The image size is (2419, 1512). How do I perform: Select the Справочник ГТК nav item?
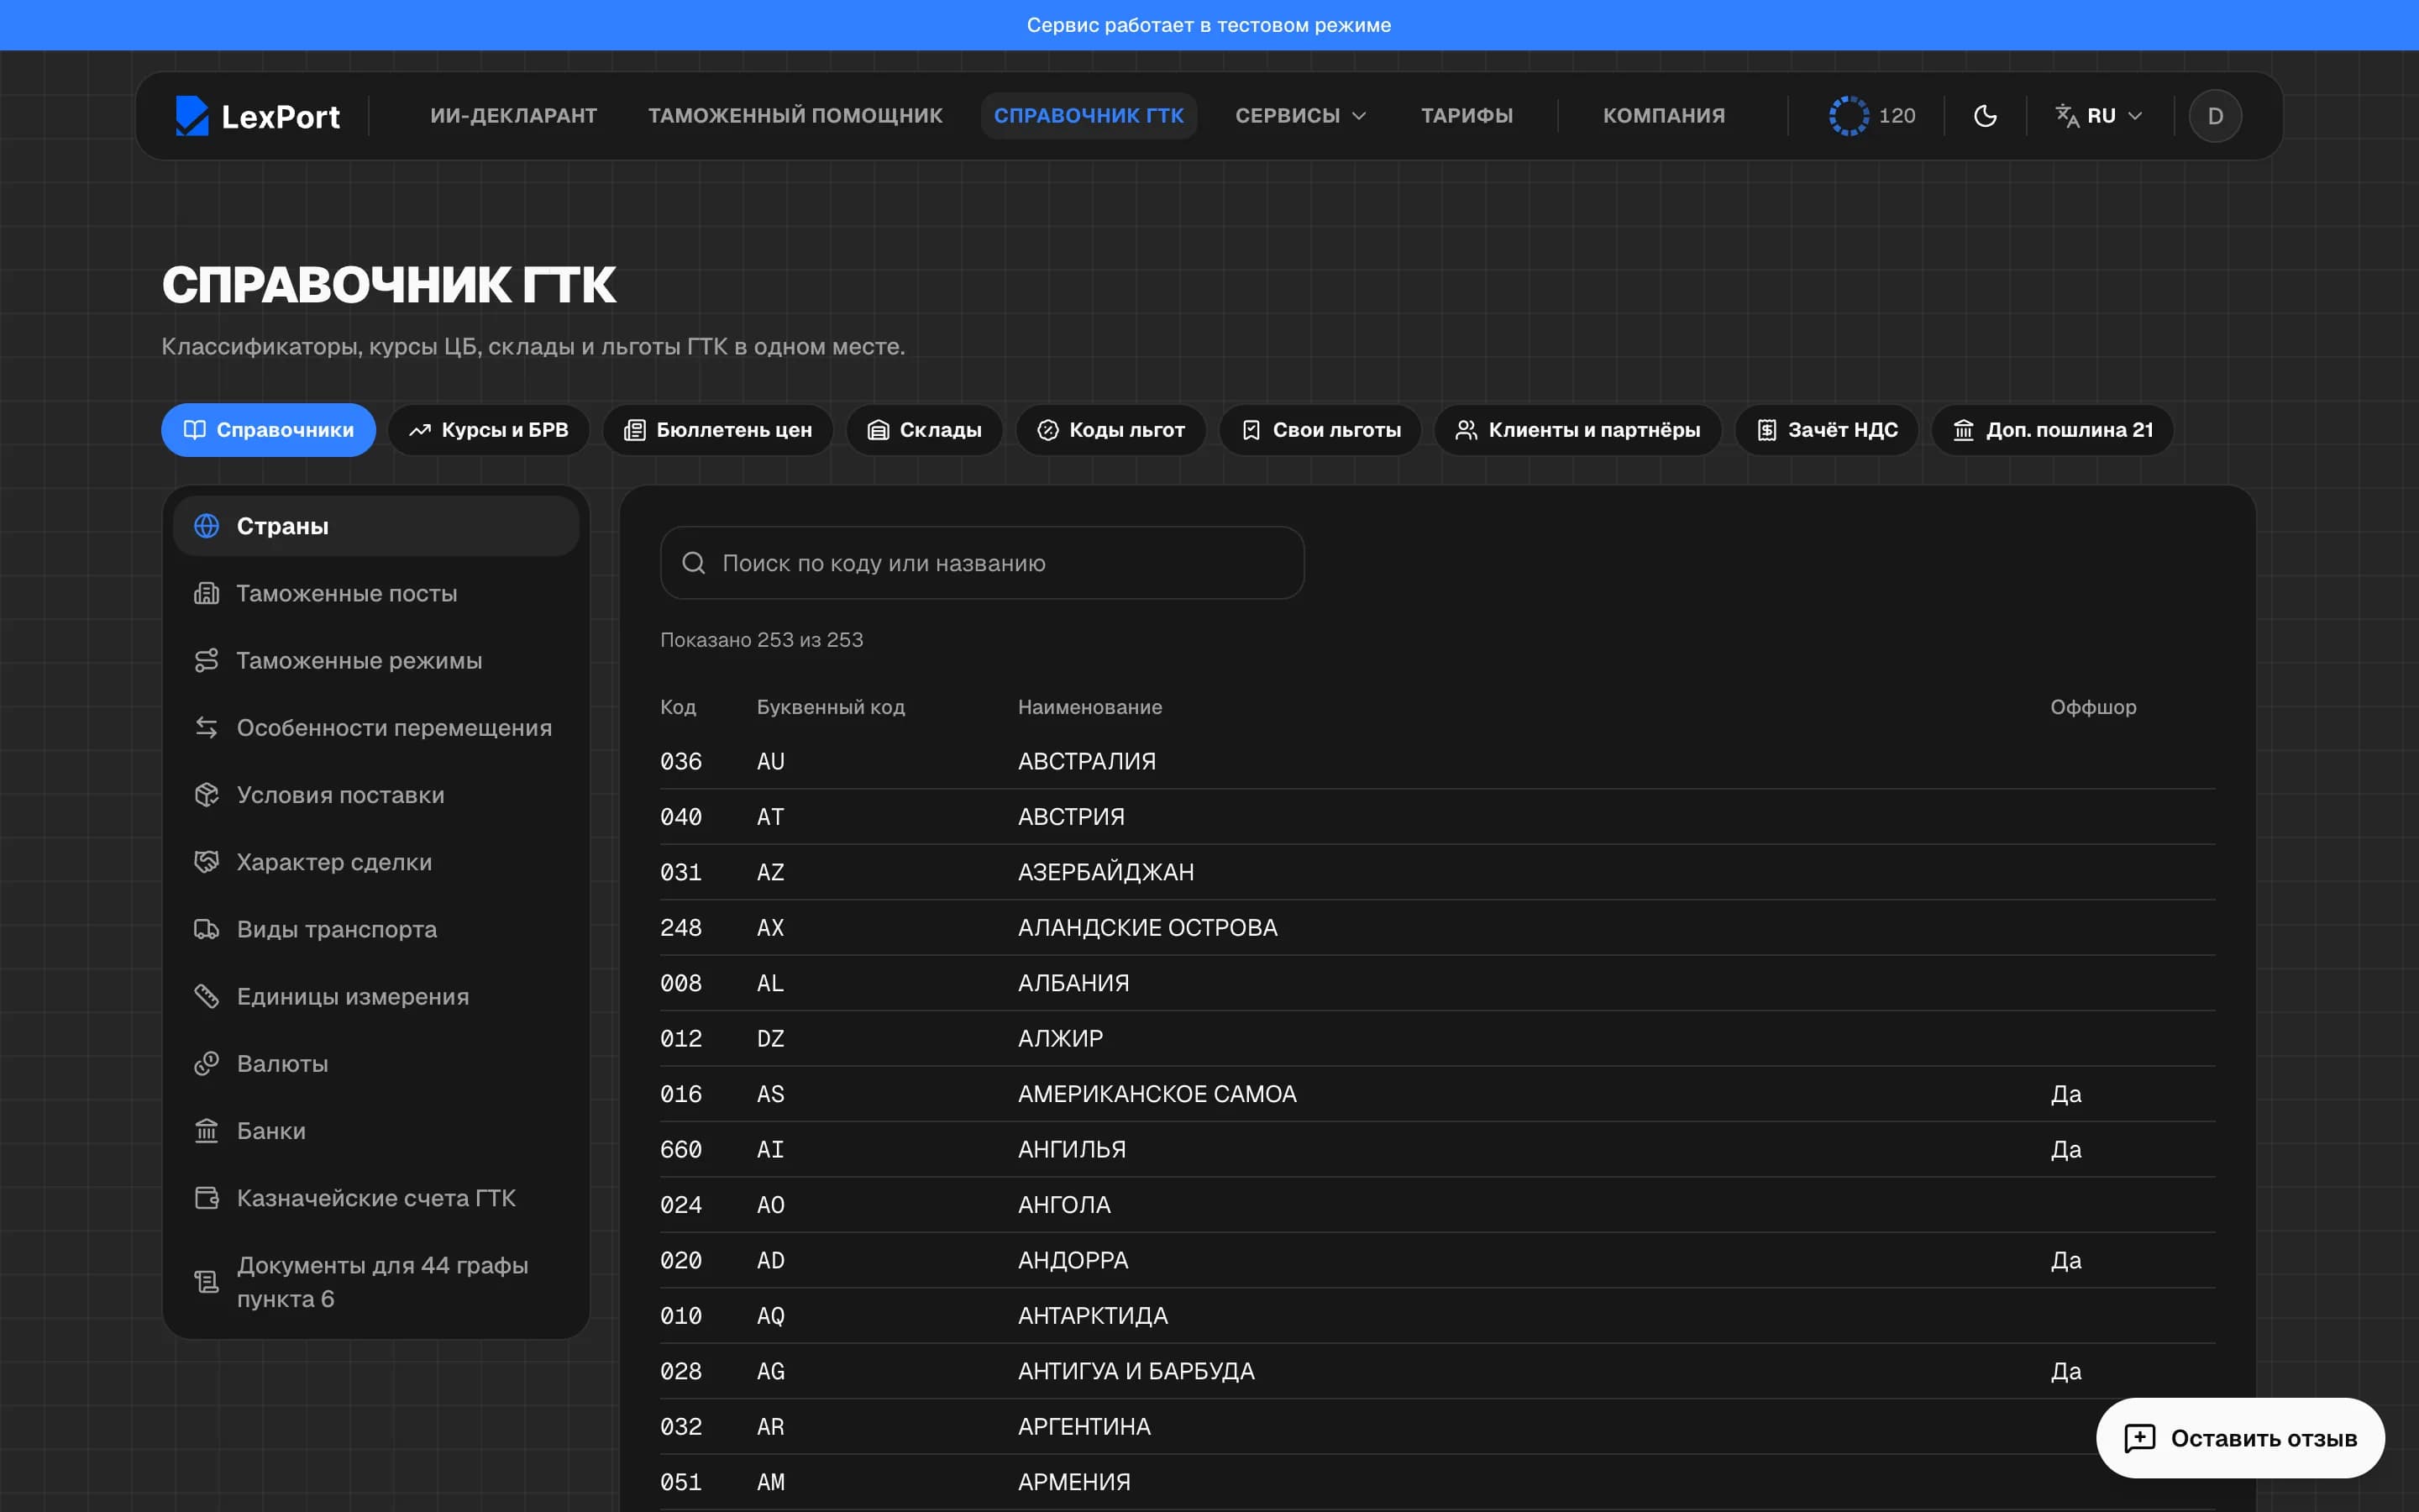coord(1089,116)
